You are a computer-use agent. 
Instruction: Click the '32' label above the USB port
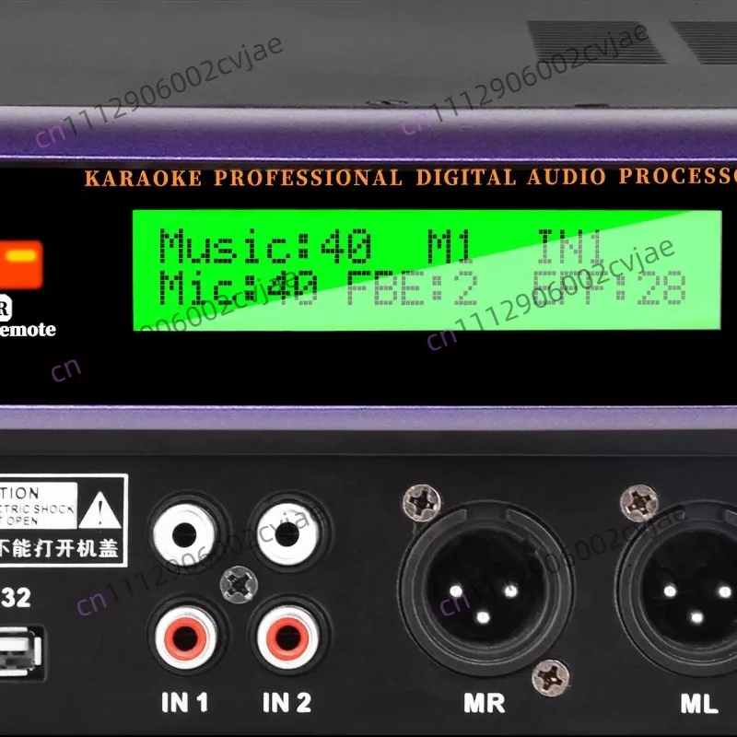click(16, 598)
